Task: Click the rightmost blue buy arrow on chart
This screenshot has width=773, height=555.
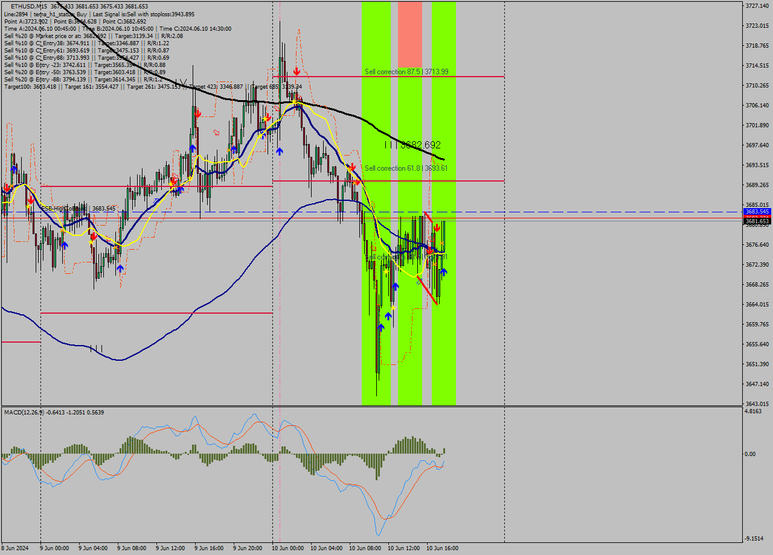Action: pyautogui.click(x=444, y=272)
